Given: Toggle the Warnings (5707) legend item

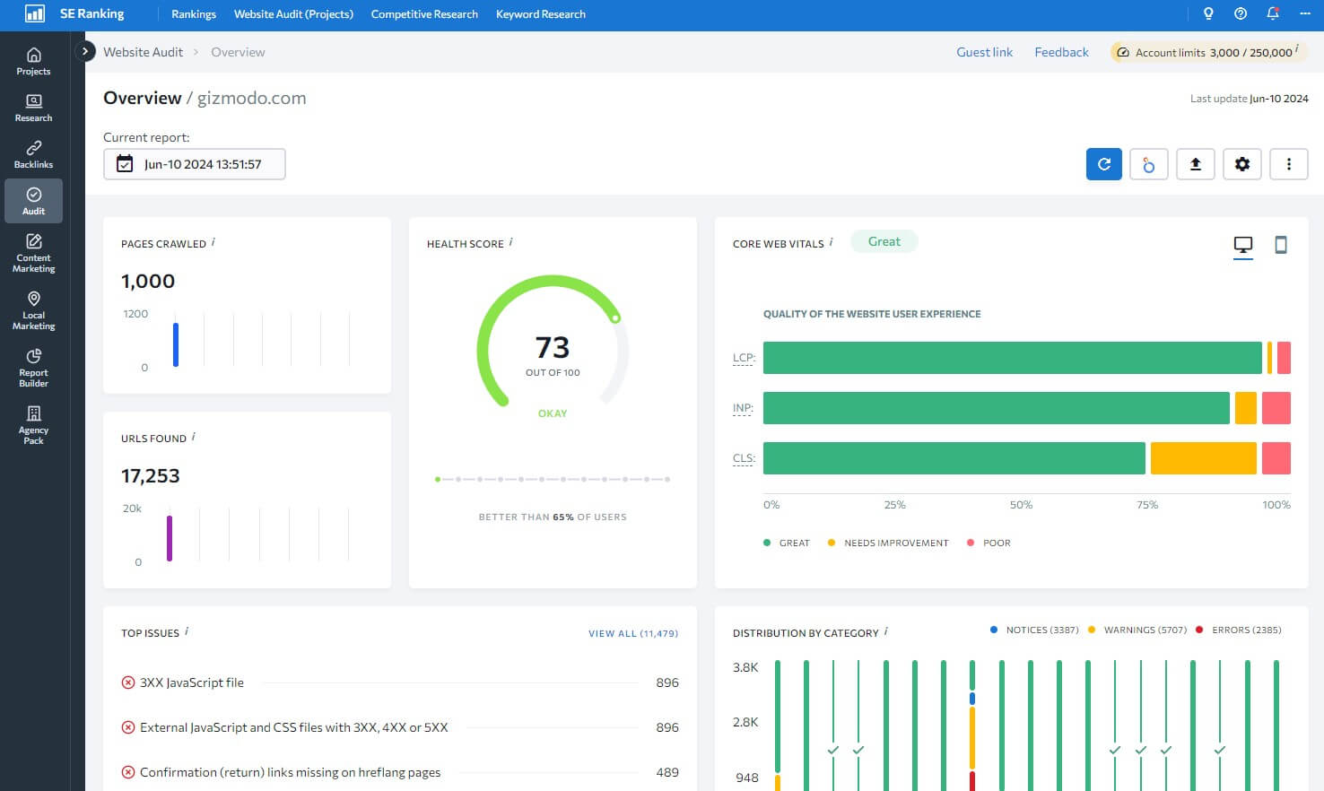Looking at the screenshot, I should (1137, 630).
